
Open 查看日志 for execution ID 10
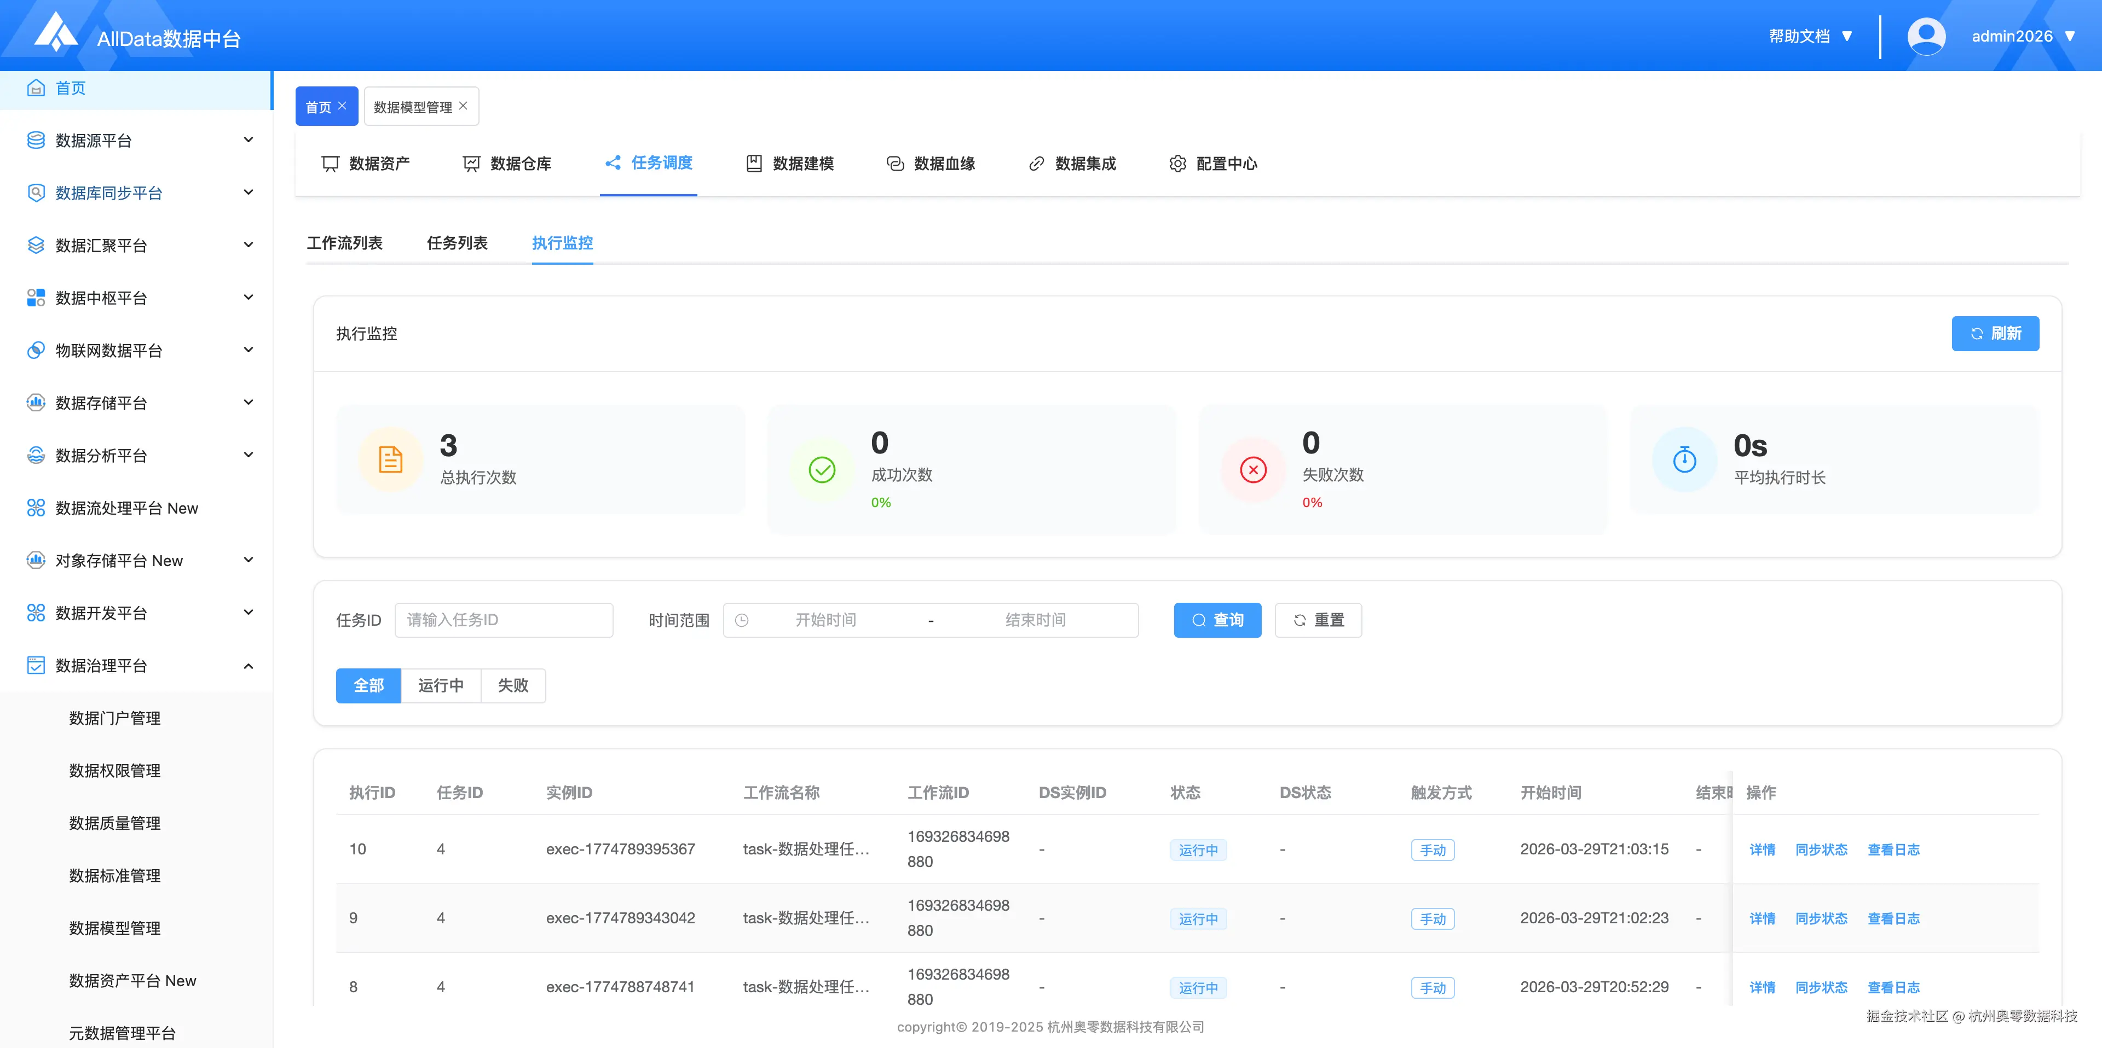click(x=1893, y=849)
